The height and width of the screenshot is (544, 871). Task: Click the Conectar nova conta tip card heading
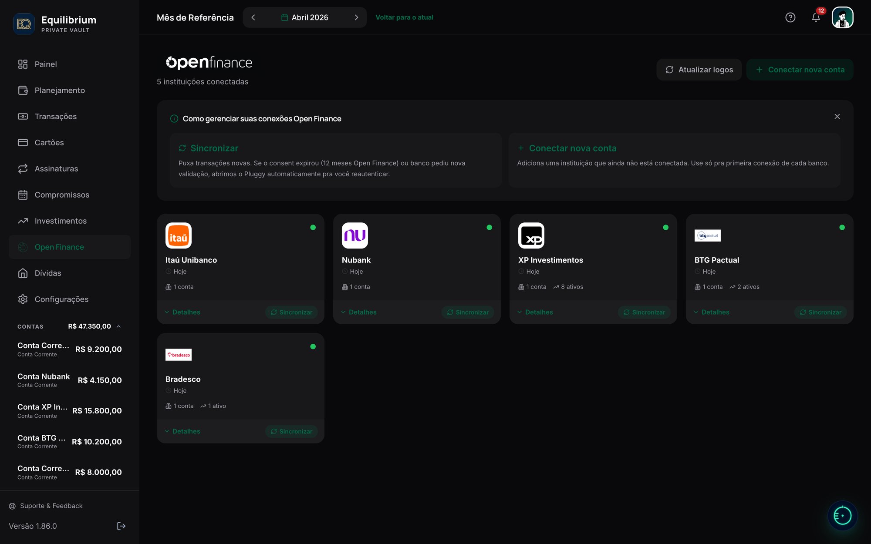pyautogui.click(x=573, y=148)
